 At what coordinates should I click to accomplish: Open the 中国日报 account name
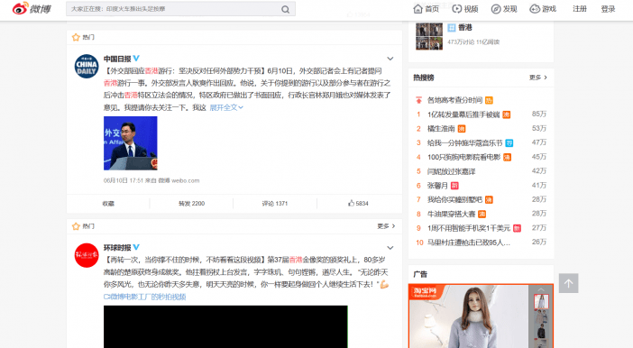117,59
